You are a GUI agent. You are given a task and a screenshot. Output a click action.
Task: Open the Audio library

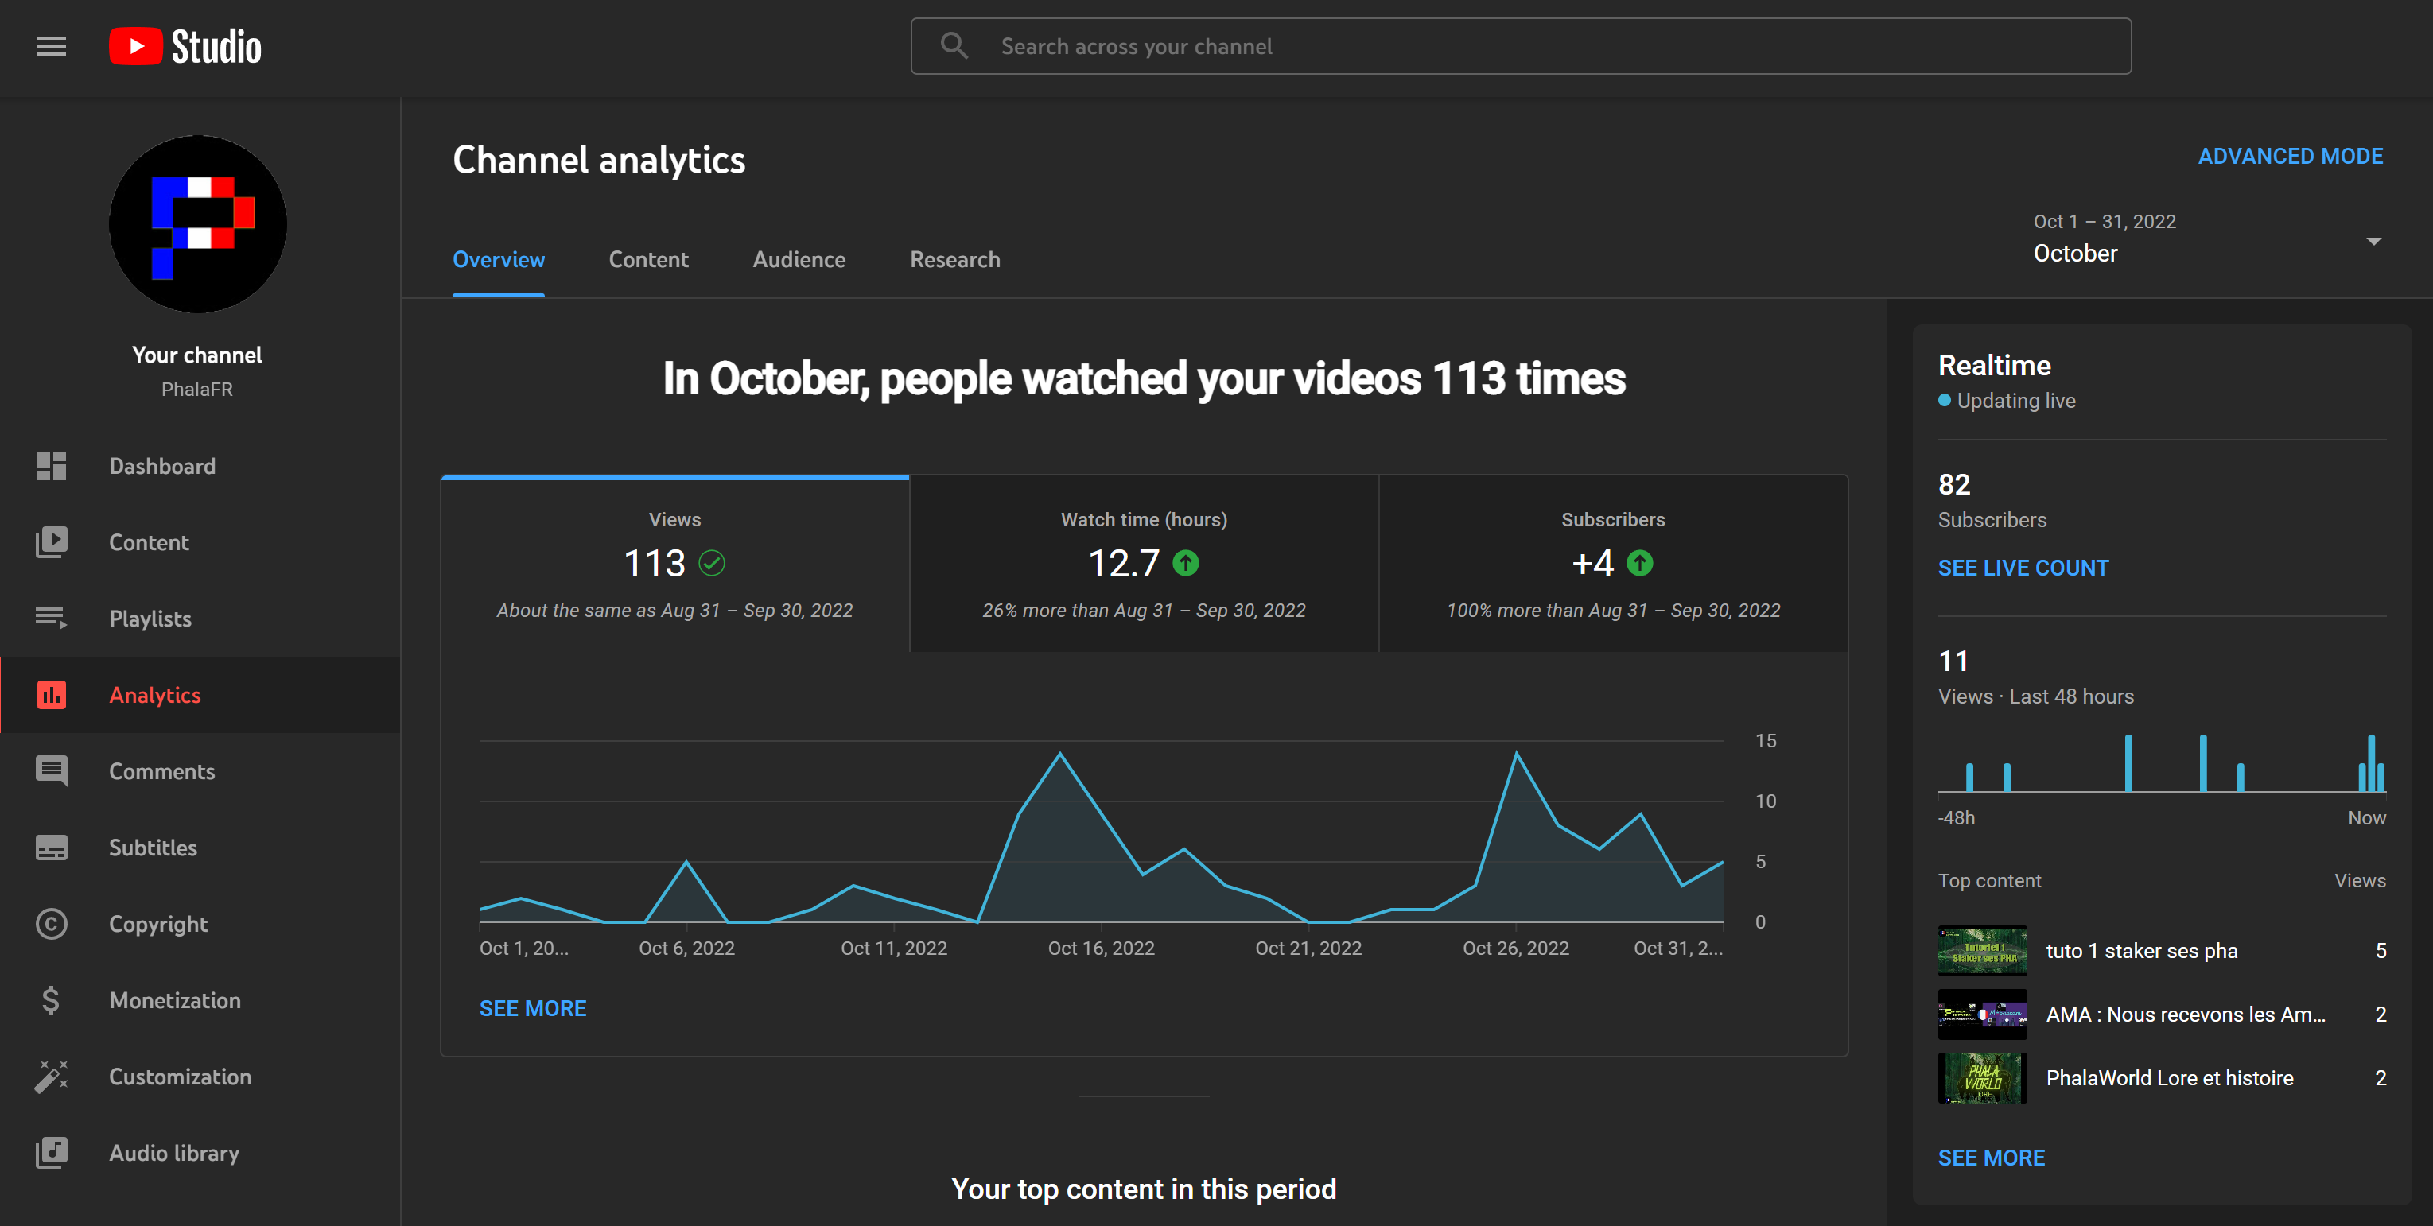pos(173,1152)
